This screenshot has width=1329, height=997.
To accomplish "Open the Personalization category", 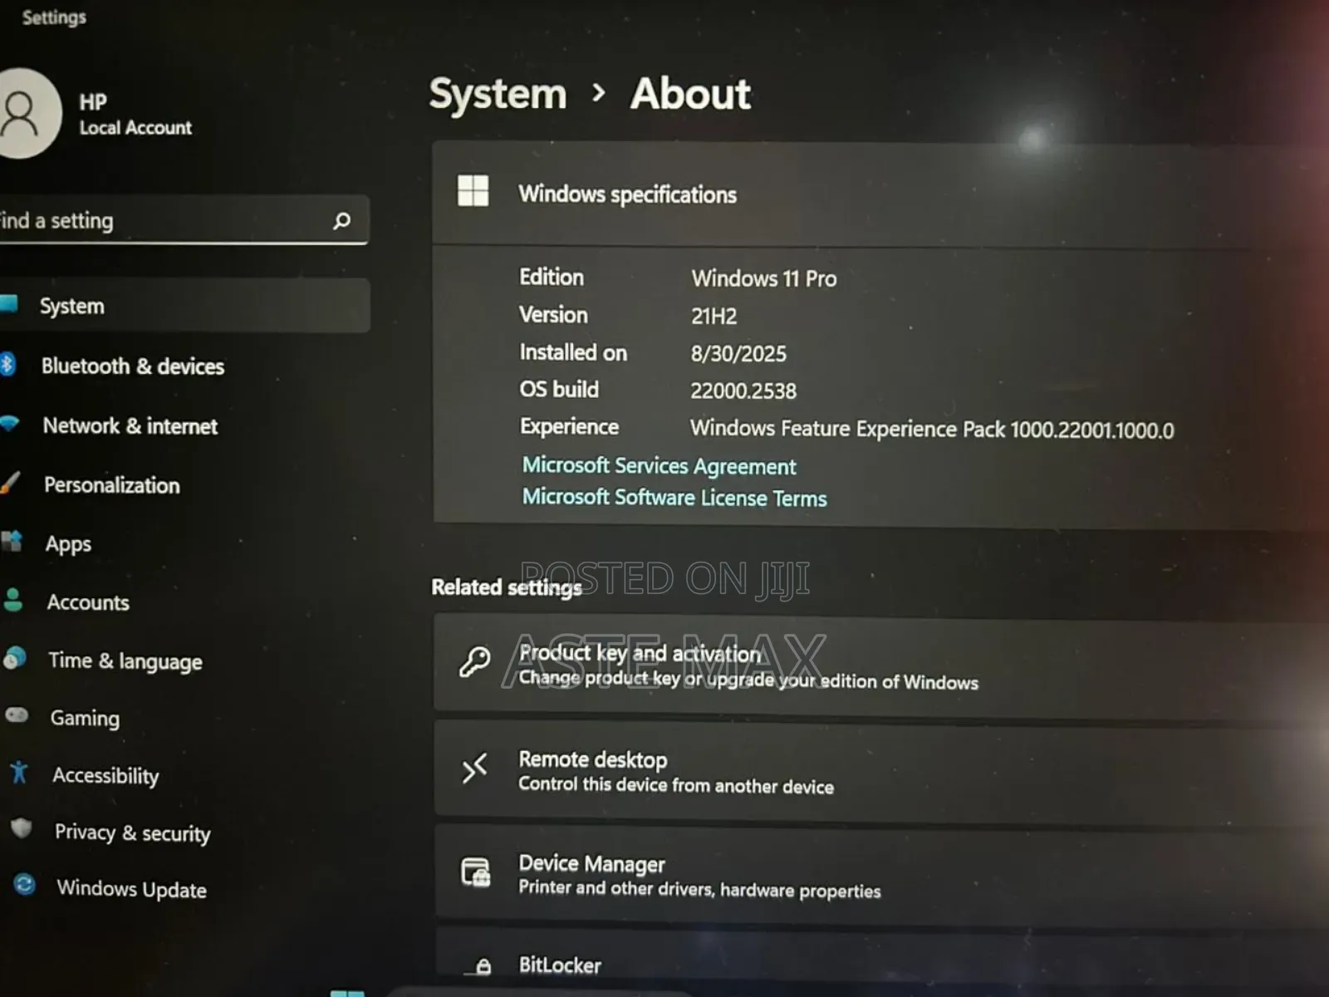I will (111, 485).
